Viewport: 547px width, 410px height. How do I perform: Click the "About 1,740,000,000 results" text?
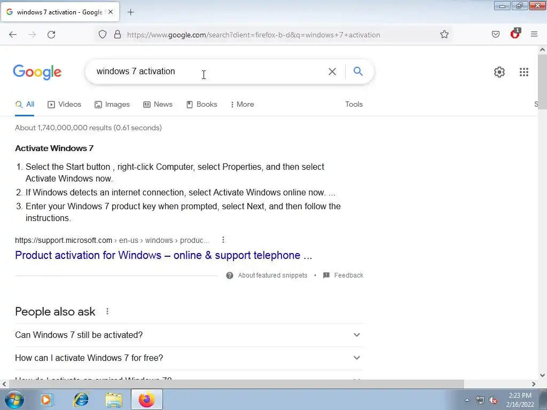coord(88,128)
